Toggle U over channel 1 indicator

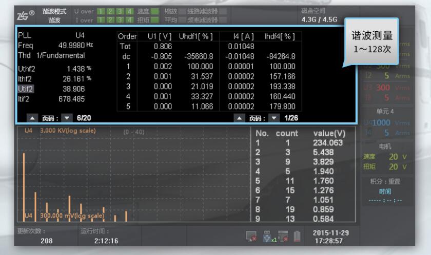(x=102, y=11)
